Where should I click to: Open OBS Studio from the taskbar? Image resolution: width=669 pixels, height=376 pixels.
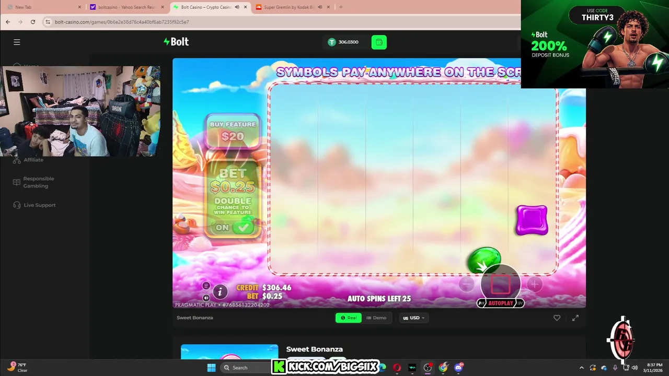(428, 368)
